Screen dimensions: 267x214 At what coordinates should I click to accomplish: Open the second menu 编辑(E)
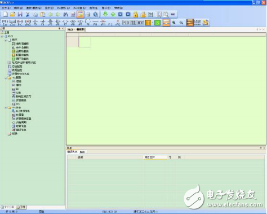pyautogui.click(x=18, y=8)
